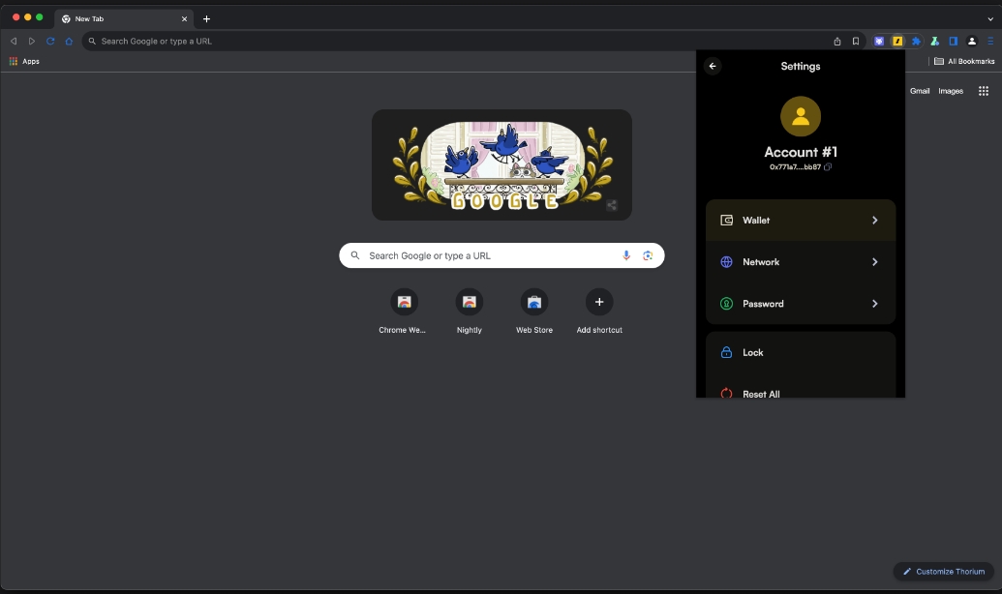Open the Google apps grid

pos(984,91)
